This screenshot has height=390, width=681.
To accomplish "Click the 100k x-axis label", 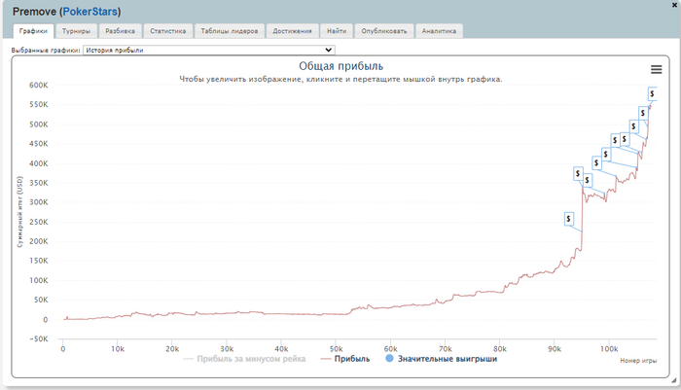I will coord(608,349).
